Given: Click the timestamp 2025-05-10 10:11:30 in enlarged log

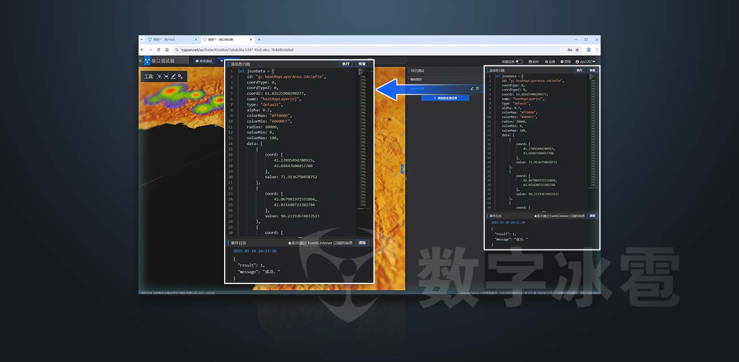Looking at the screenshot, I should 255,251.
